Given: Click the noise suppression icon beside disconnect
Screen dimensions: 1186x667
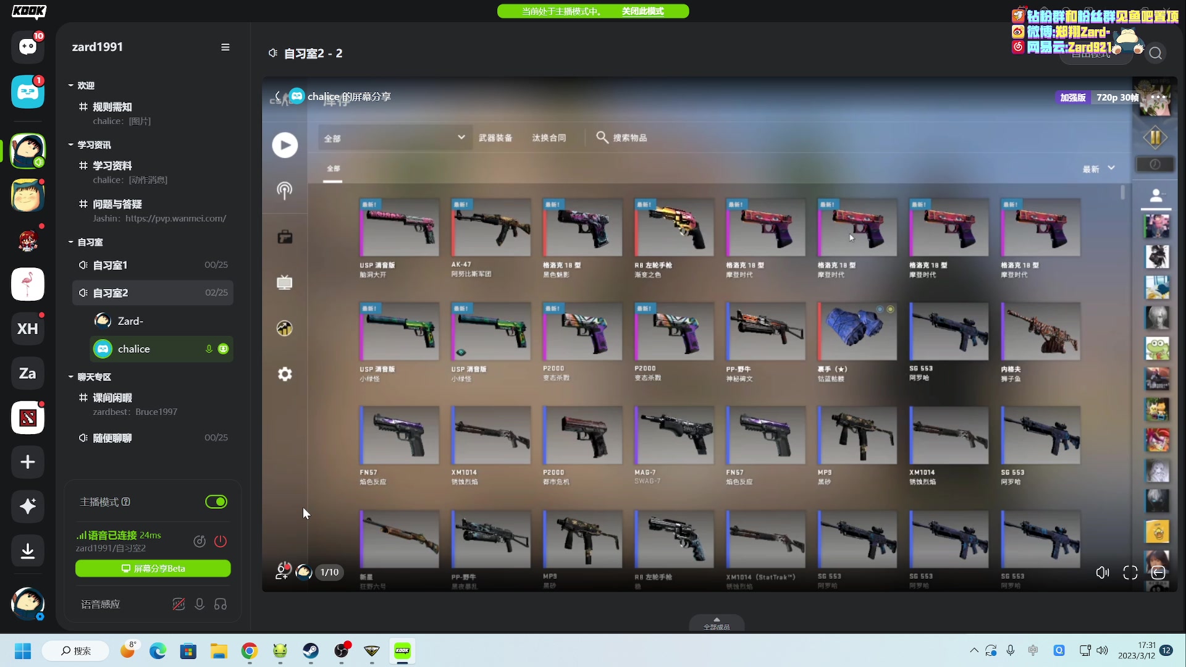Looking at the screenshot, I should tap(199, 542).
